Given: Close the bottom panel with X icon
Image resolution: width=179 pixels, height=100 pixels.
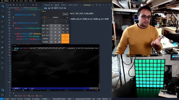Looking at the screenshot, I should pyautogui.click(x=109, y=5).
